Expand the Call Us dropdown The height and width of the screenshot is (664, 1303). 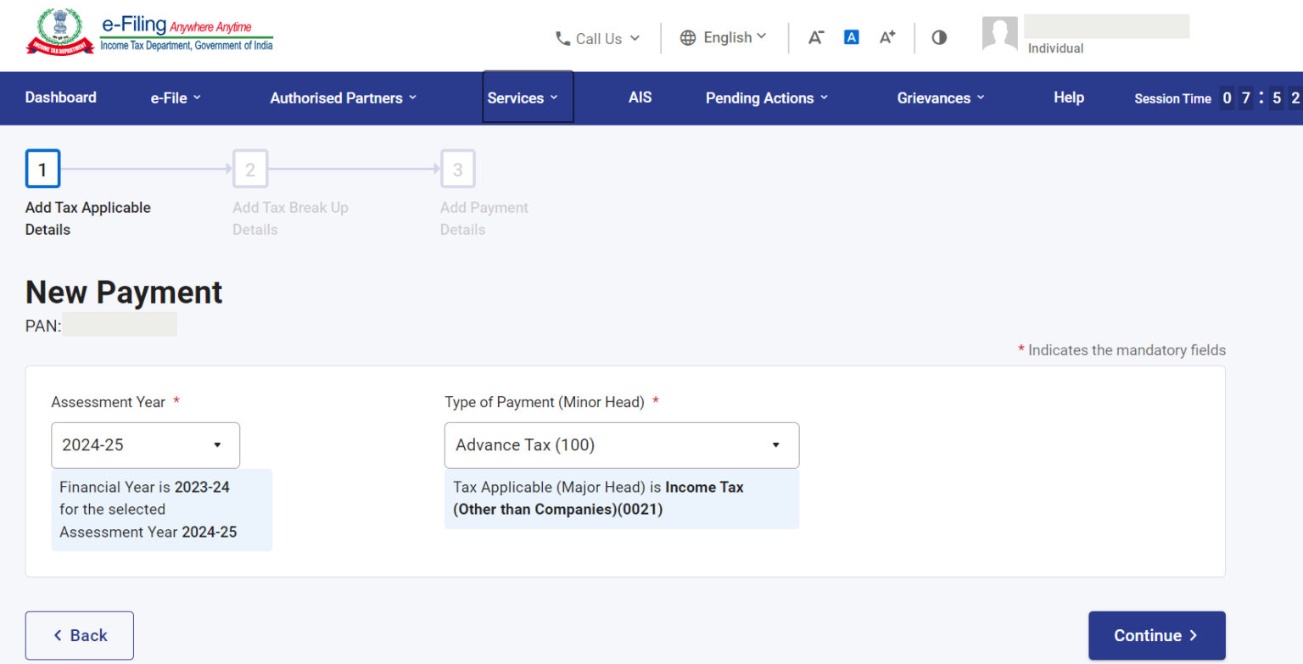point(598,37)
